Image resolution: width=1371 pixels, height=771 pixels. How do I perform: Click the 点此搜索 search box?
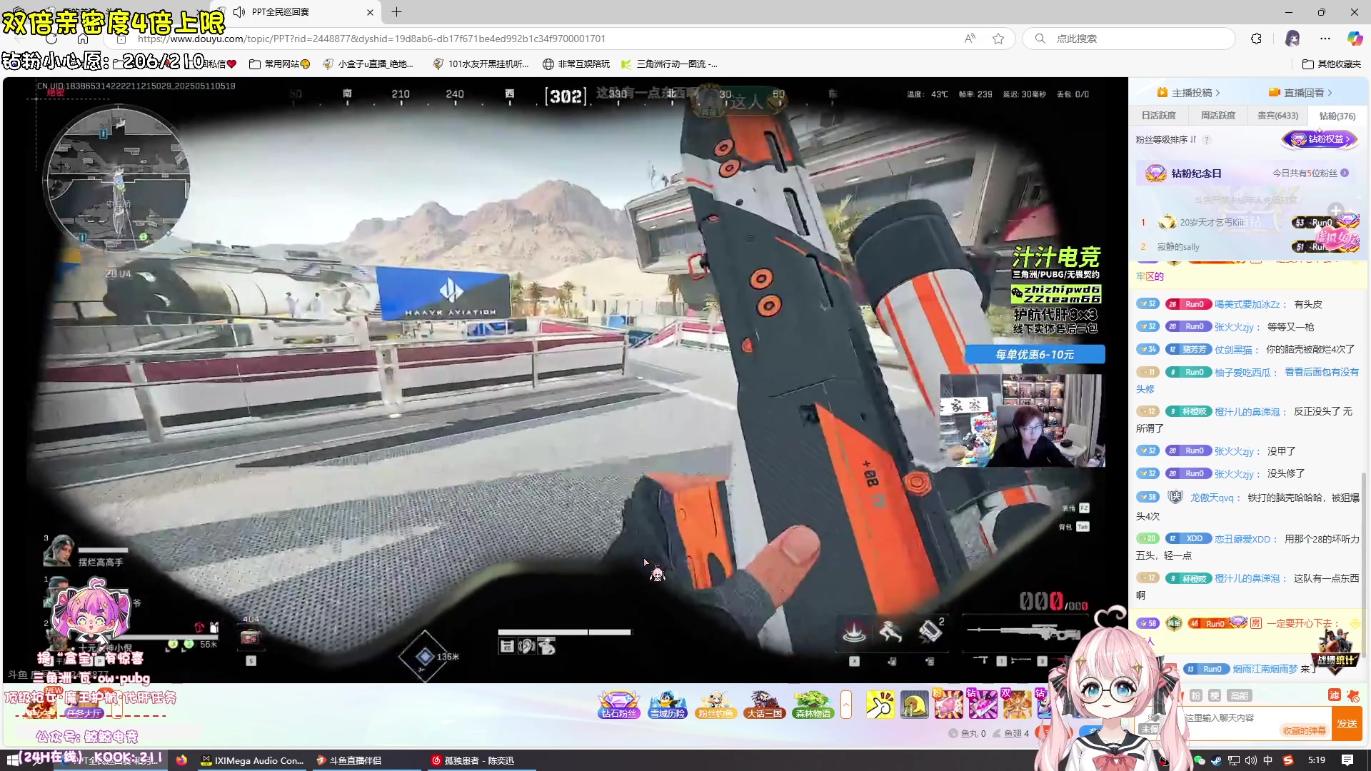click(x=1128, y=39)
